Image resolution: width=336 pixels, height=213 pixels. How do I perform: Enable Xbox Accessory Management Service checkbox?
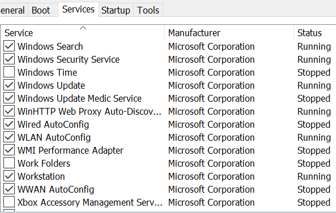[9, 202]
